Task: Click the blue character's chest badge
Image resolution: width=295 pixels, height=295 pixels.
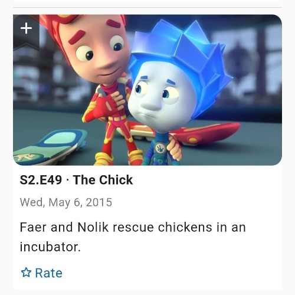Action: point(160,148)
